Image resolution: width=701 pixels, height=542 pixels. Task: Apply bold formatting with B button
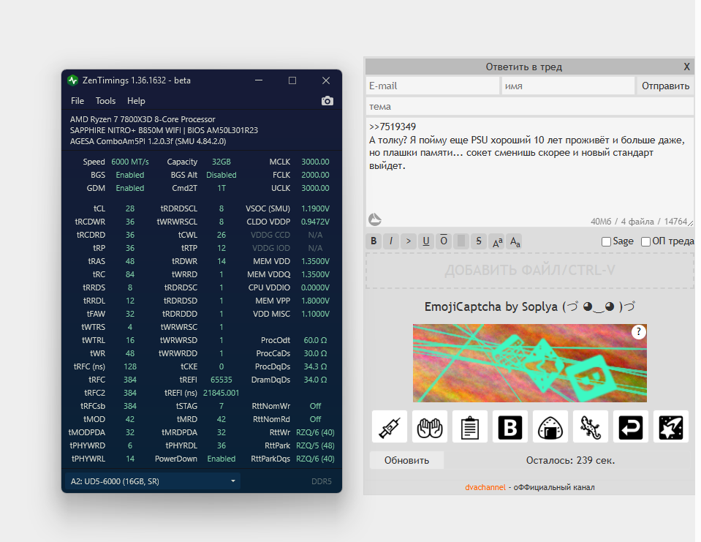tap(374, 241)
